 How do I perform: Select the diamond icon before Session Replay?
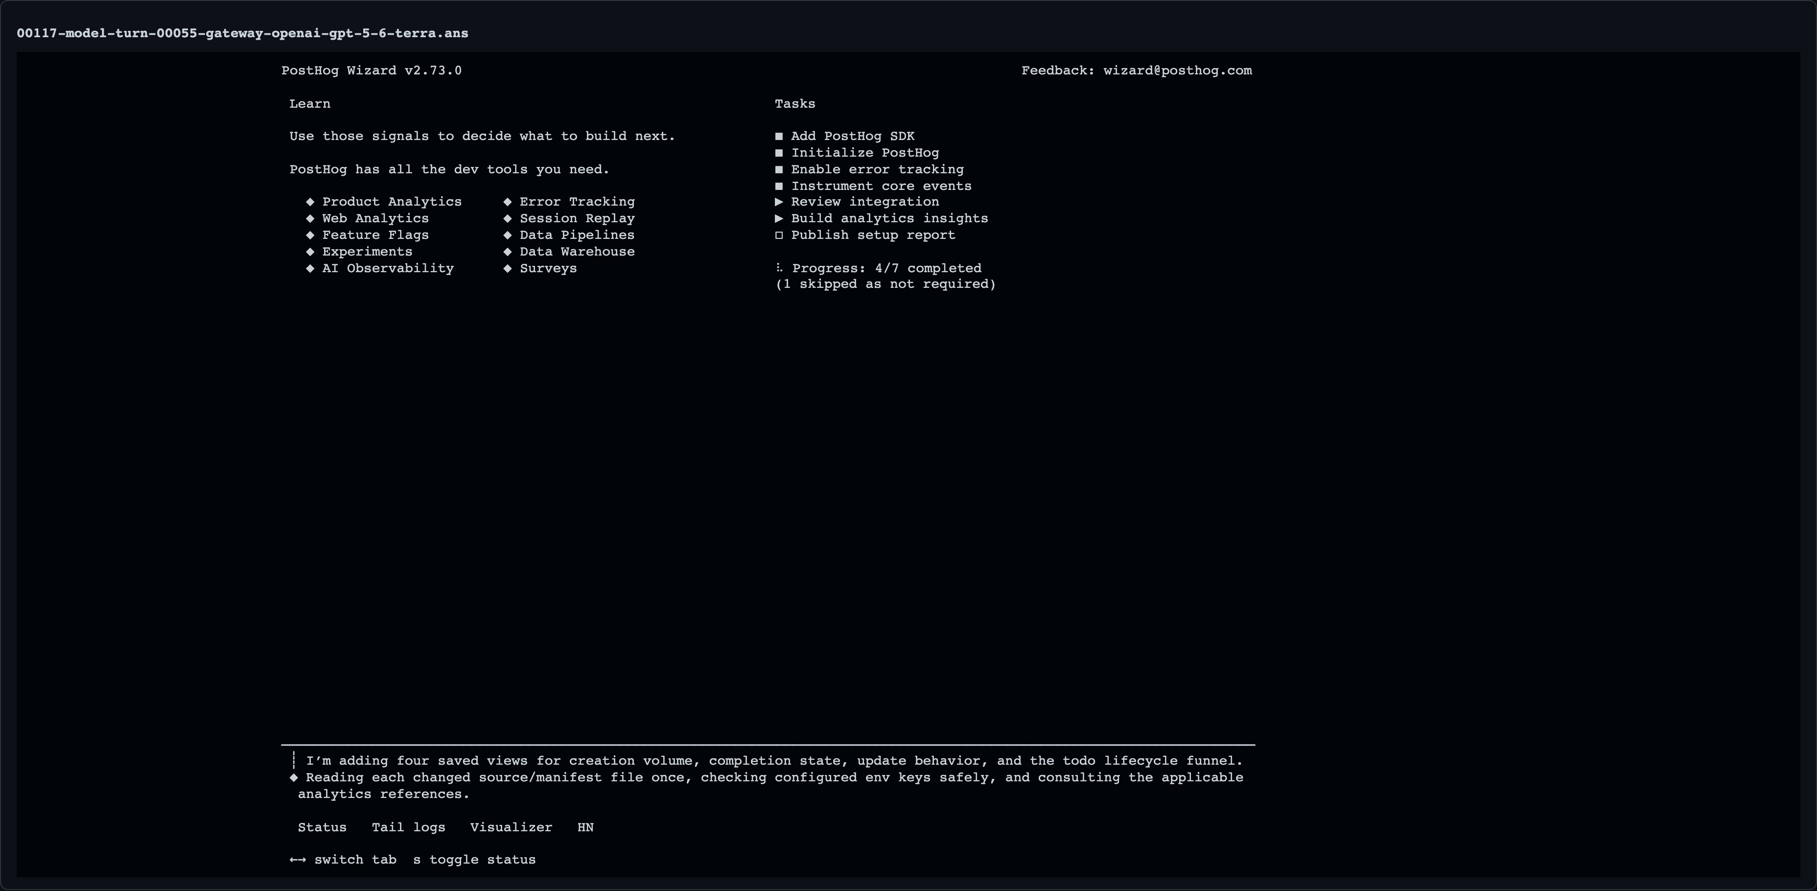(x=507, y=219)
